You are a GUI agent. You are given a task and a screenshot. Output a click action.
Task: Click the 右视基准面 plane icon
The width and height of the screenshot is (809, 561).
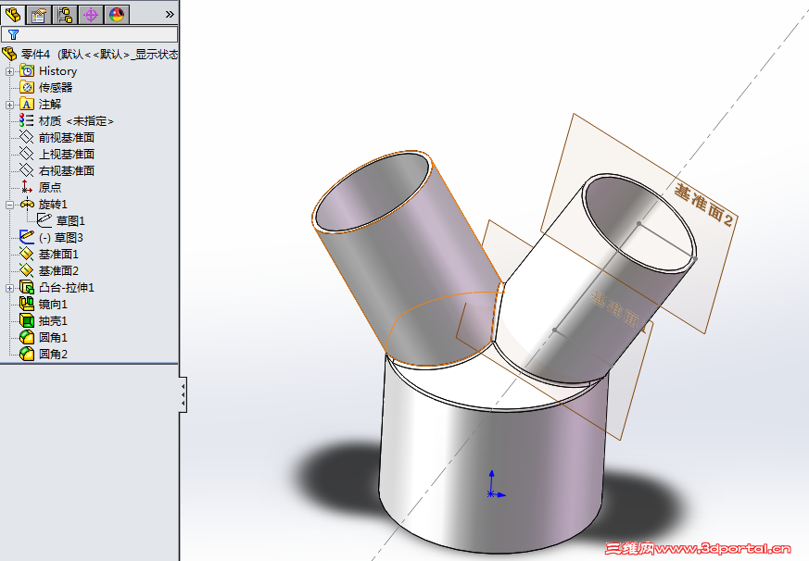click(x=27, y=170)
